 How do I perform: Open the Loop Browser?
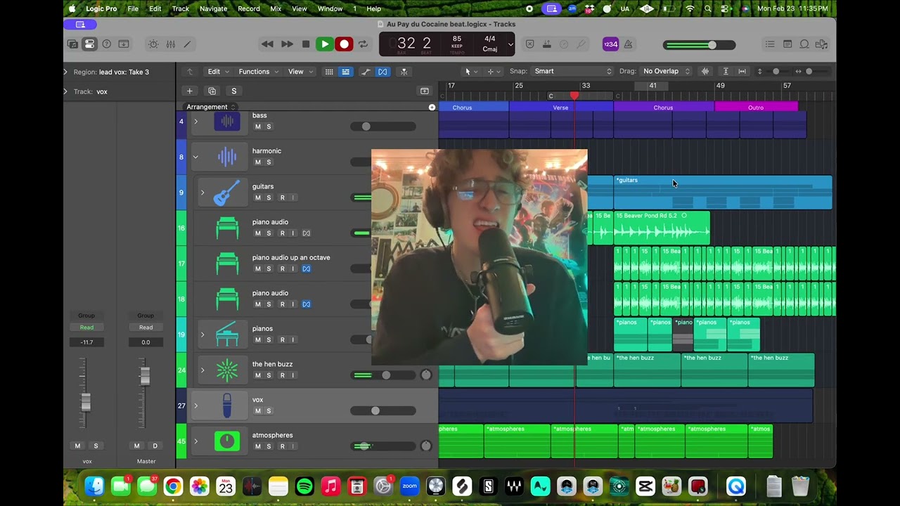[x=804, y=44]
